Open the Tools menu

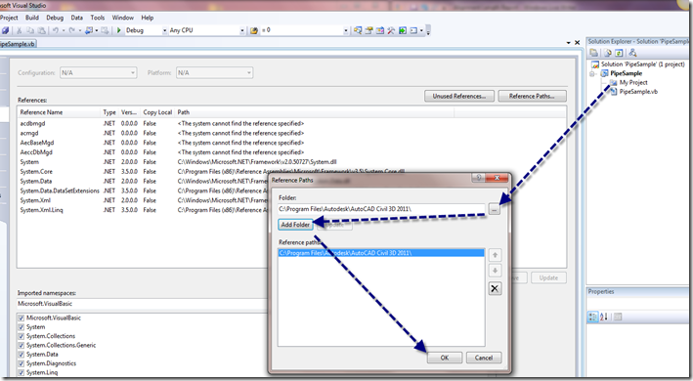pos(98,18)
